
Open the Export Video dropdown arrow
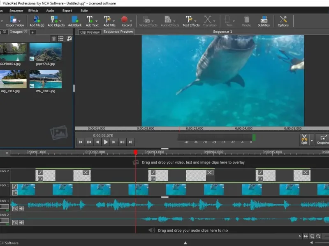pyautogui.click(x=19, y=21)
